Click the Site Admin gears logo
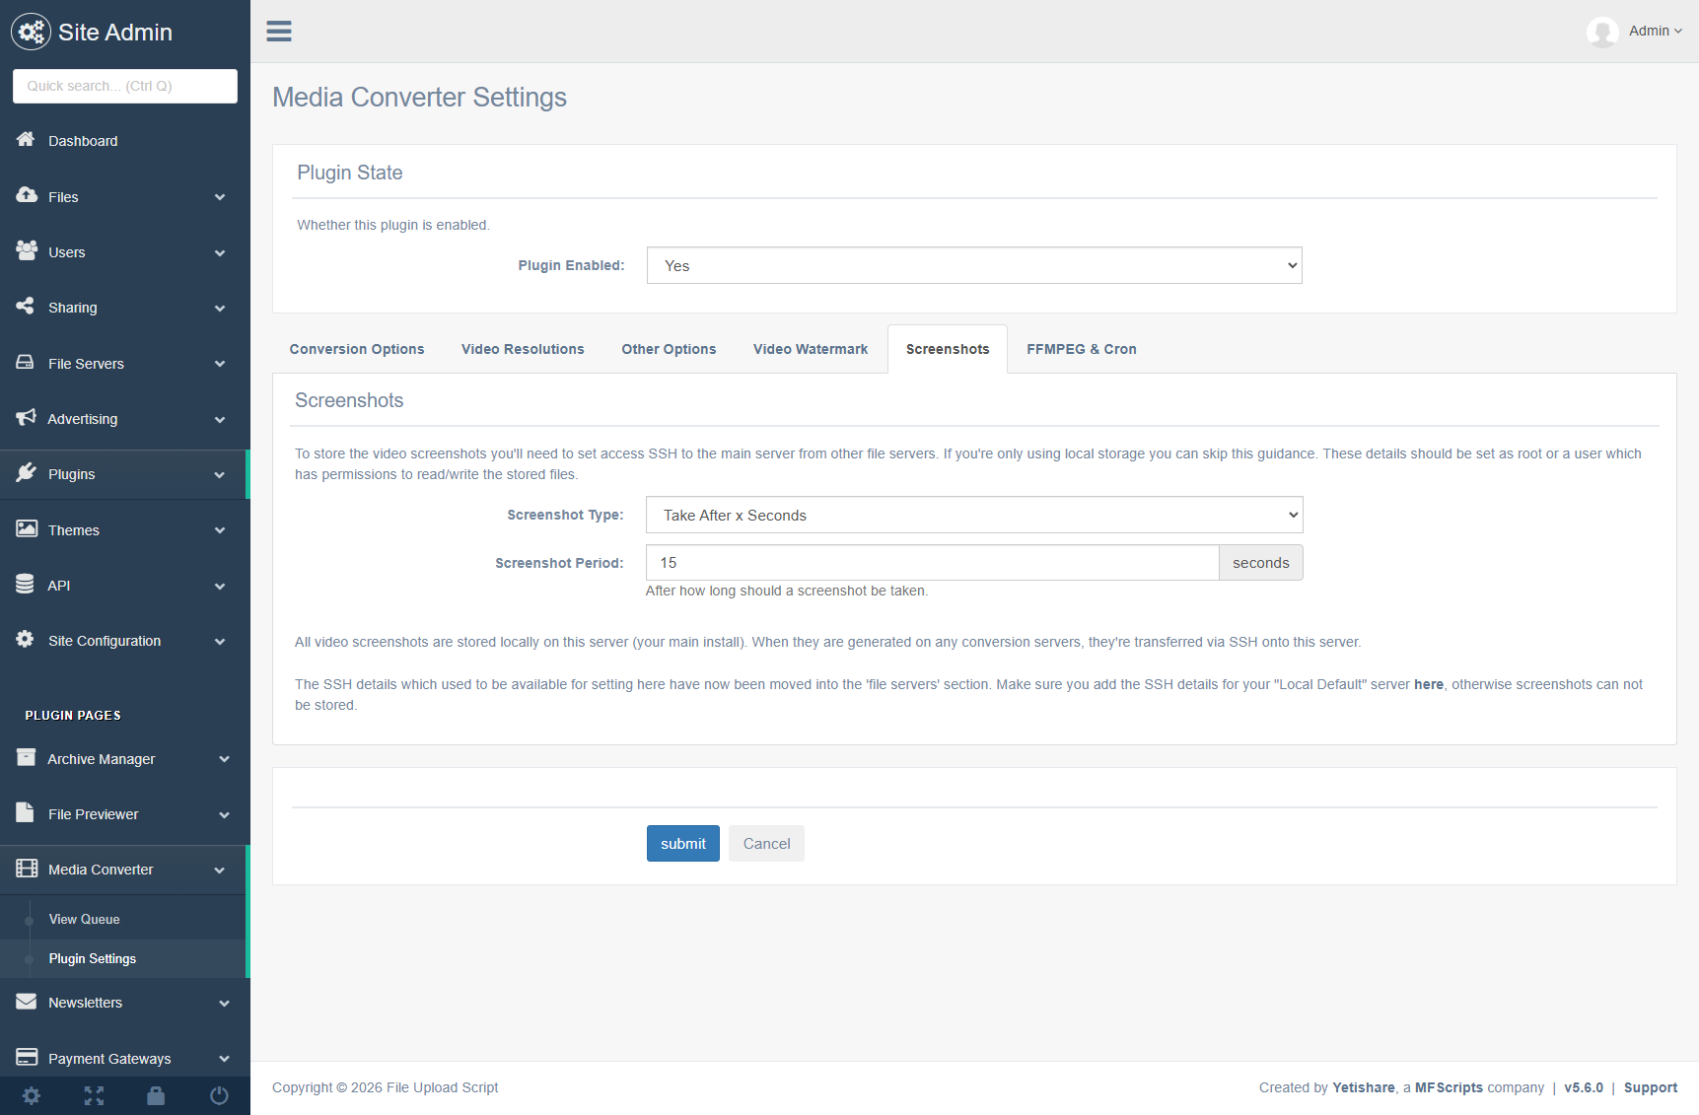1699x1115 pixels. [x=31, y=32]
